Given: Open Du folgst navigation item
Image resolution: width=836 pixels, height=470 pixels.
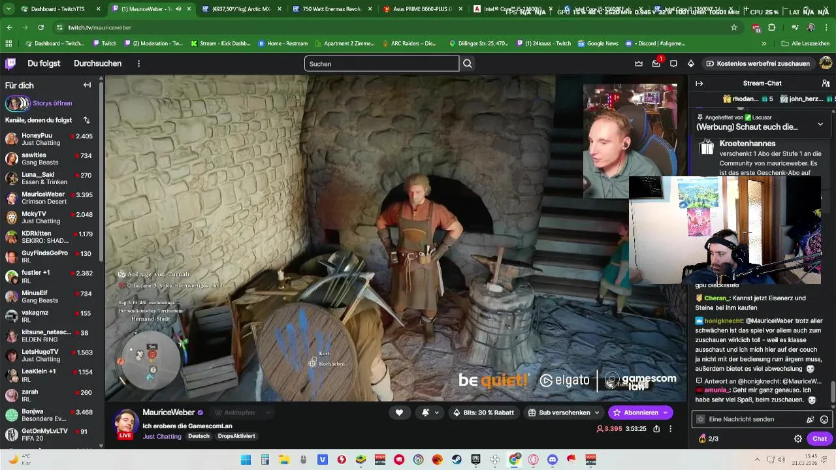Looking at the screenshot, I should coord(44,63).
